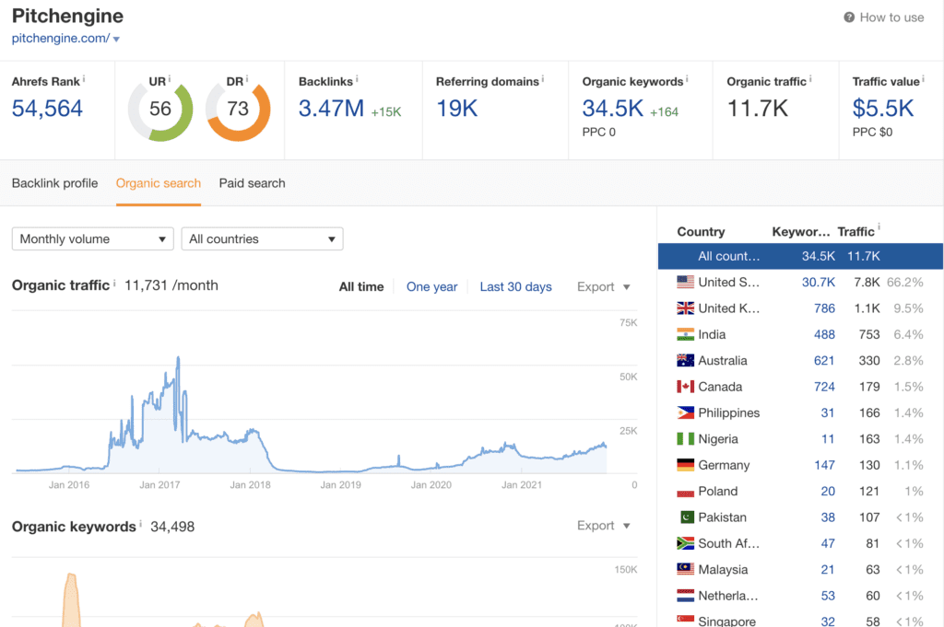Click the Canada flag icon

tap(685, 387)
